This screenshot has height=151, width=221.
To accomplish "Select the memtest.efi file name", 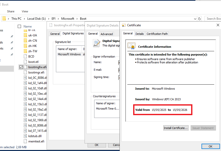I will (x=36, y=141).
